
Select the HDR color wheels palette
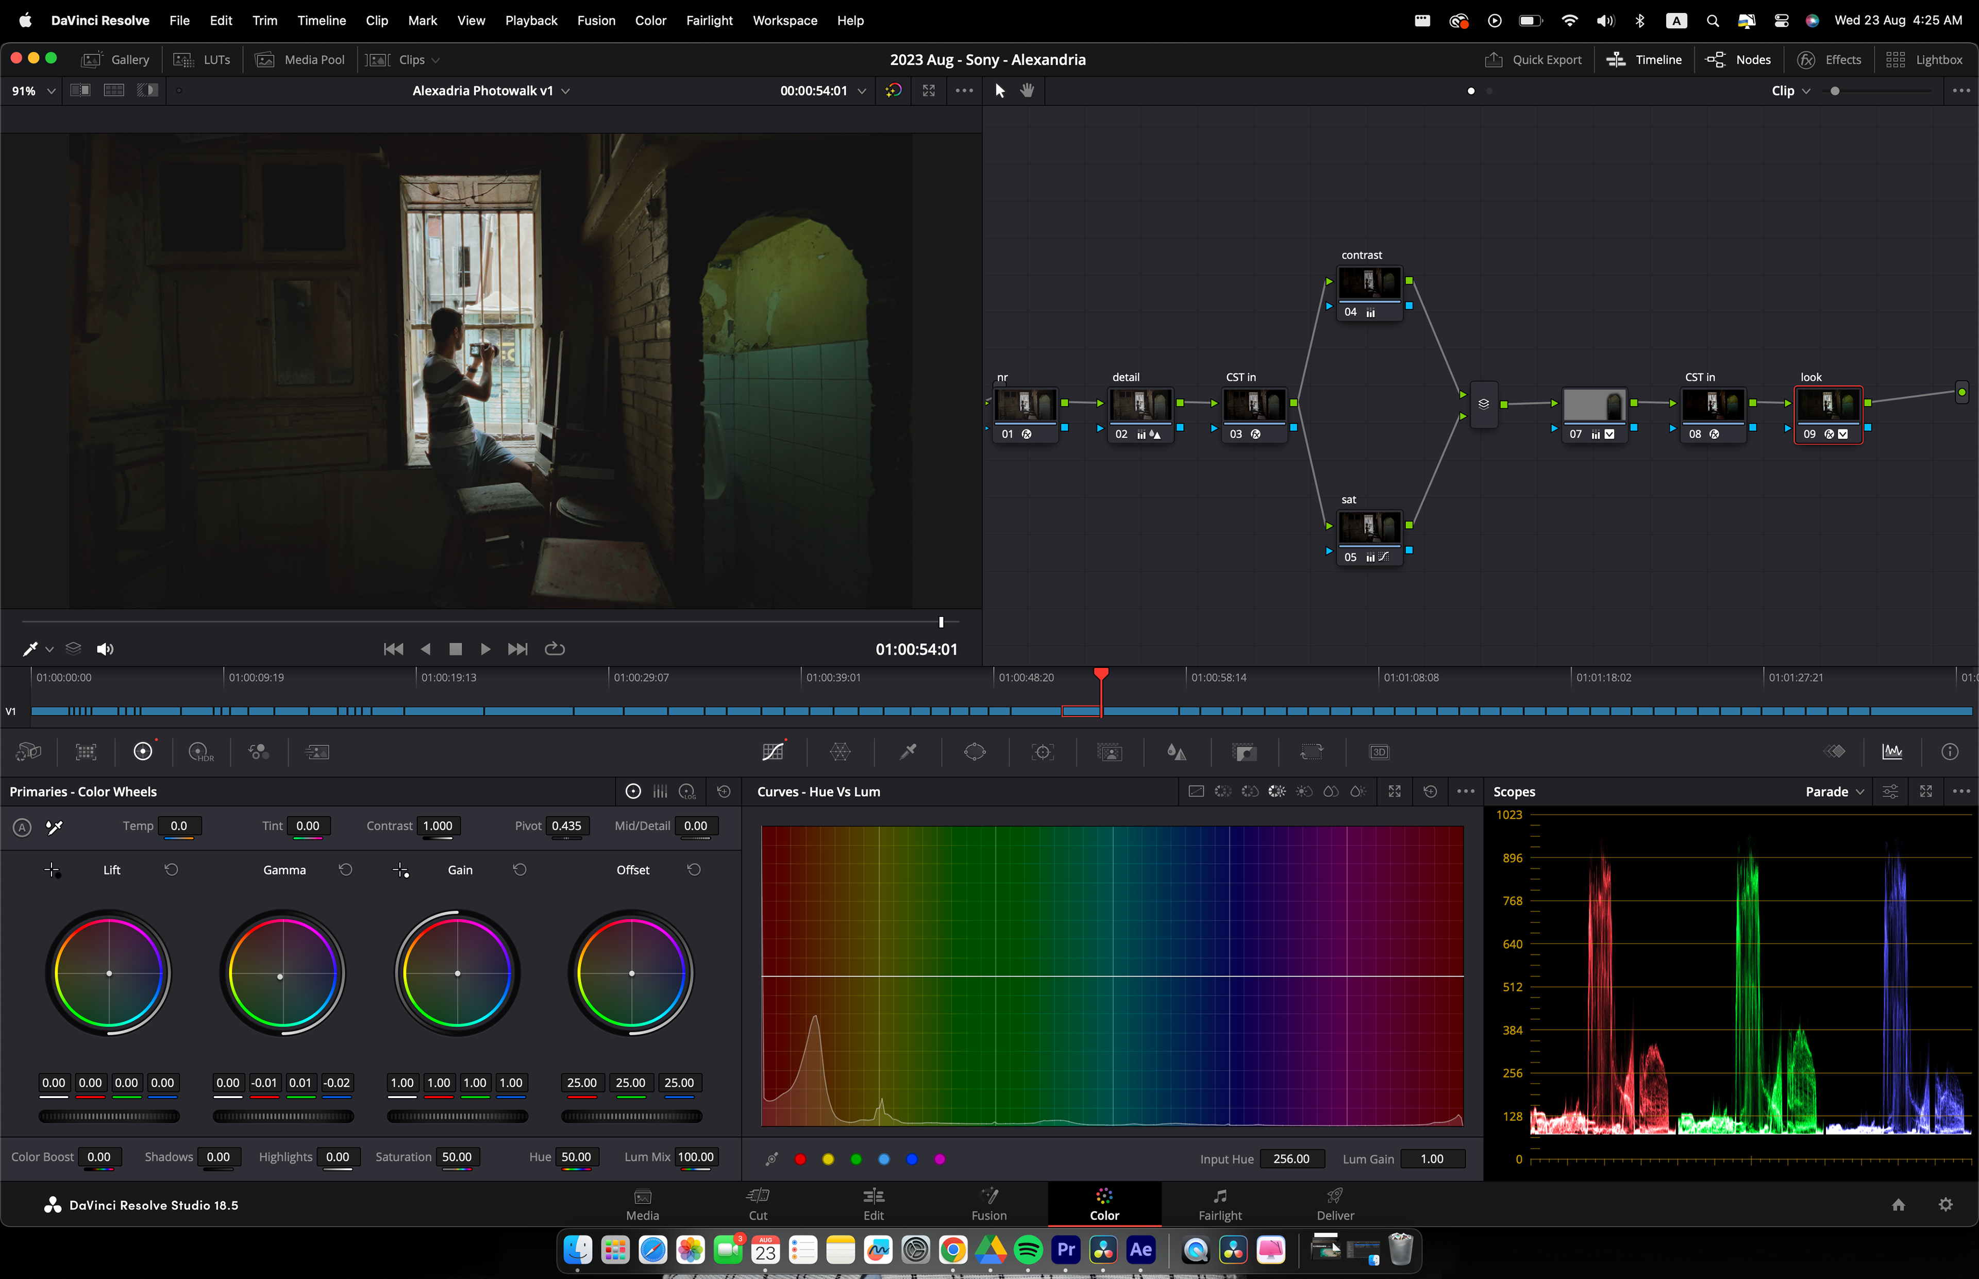pos(200,752)
